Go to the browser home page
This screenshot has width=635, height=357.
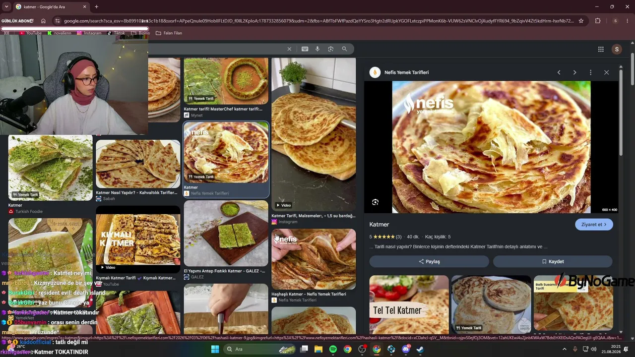tap(43, 21)
